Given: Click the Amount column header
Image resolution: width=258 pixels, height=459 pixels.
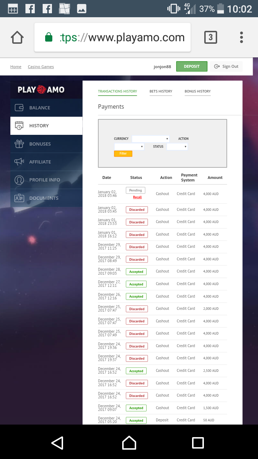Looking at the screenshot, I should click(x=215, y=178).
